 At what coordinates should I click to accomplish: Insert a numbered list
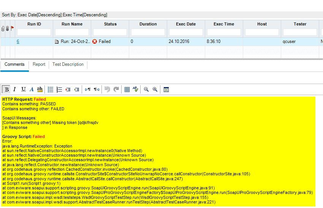tap(59, 89)
